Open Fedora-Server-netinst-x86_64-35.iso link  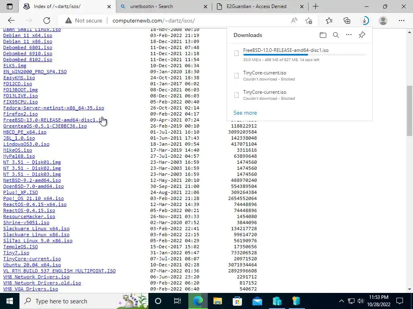tap(54, 108)
